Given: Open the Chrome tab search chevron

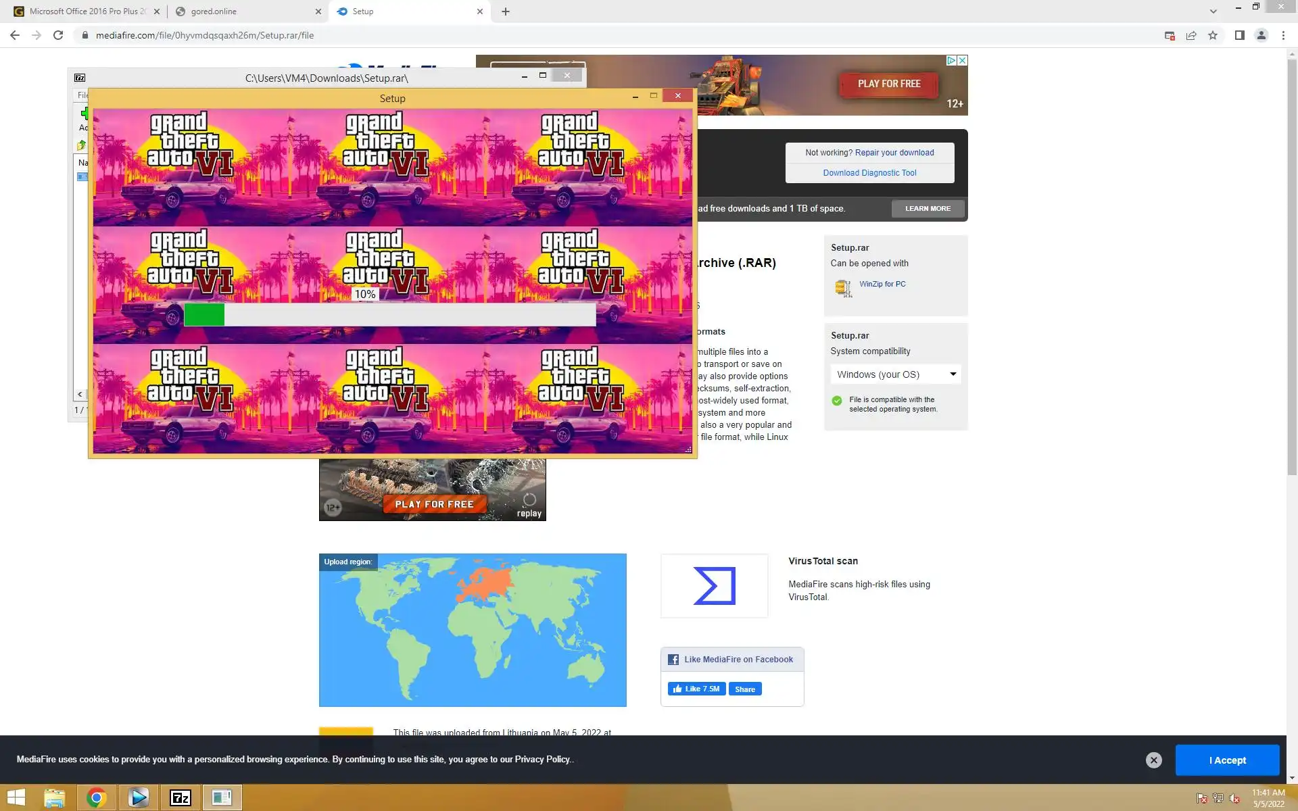Looking at the screenshot, I should 1213,11.
